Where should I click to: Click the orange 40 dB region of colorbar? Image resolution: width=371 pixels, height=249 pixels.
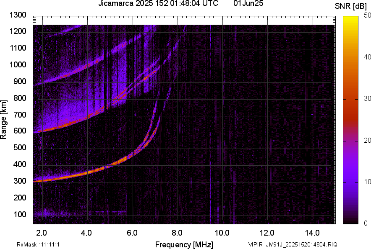(351, 58)
